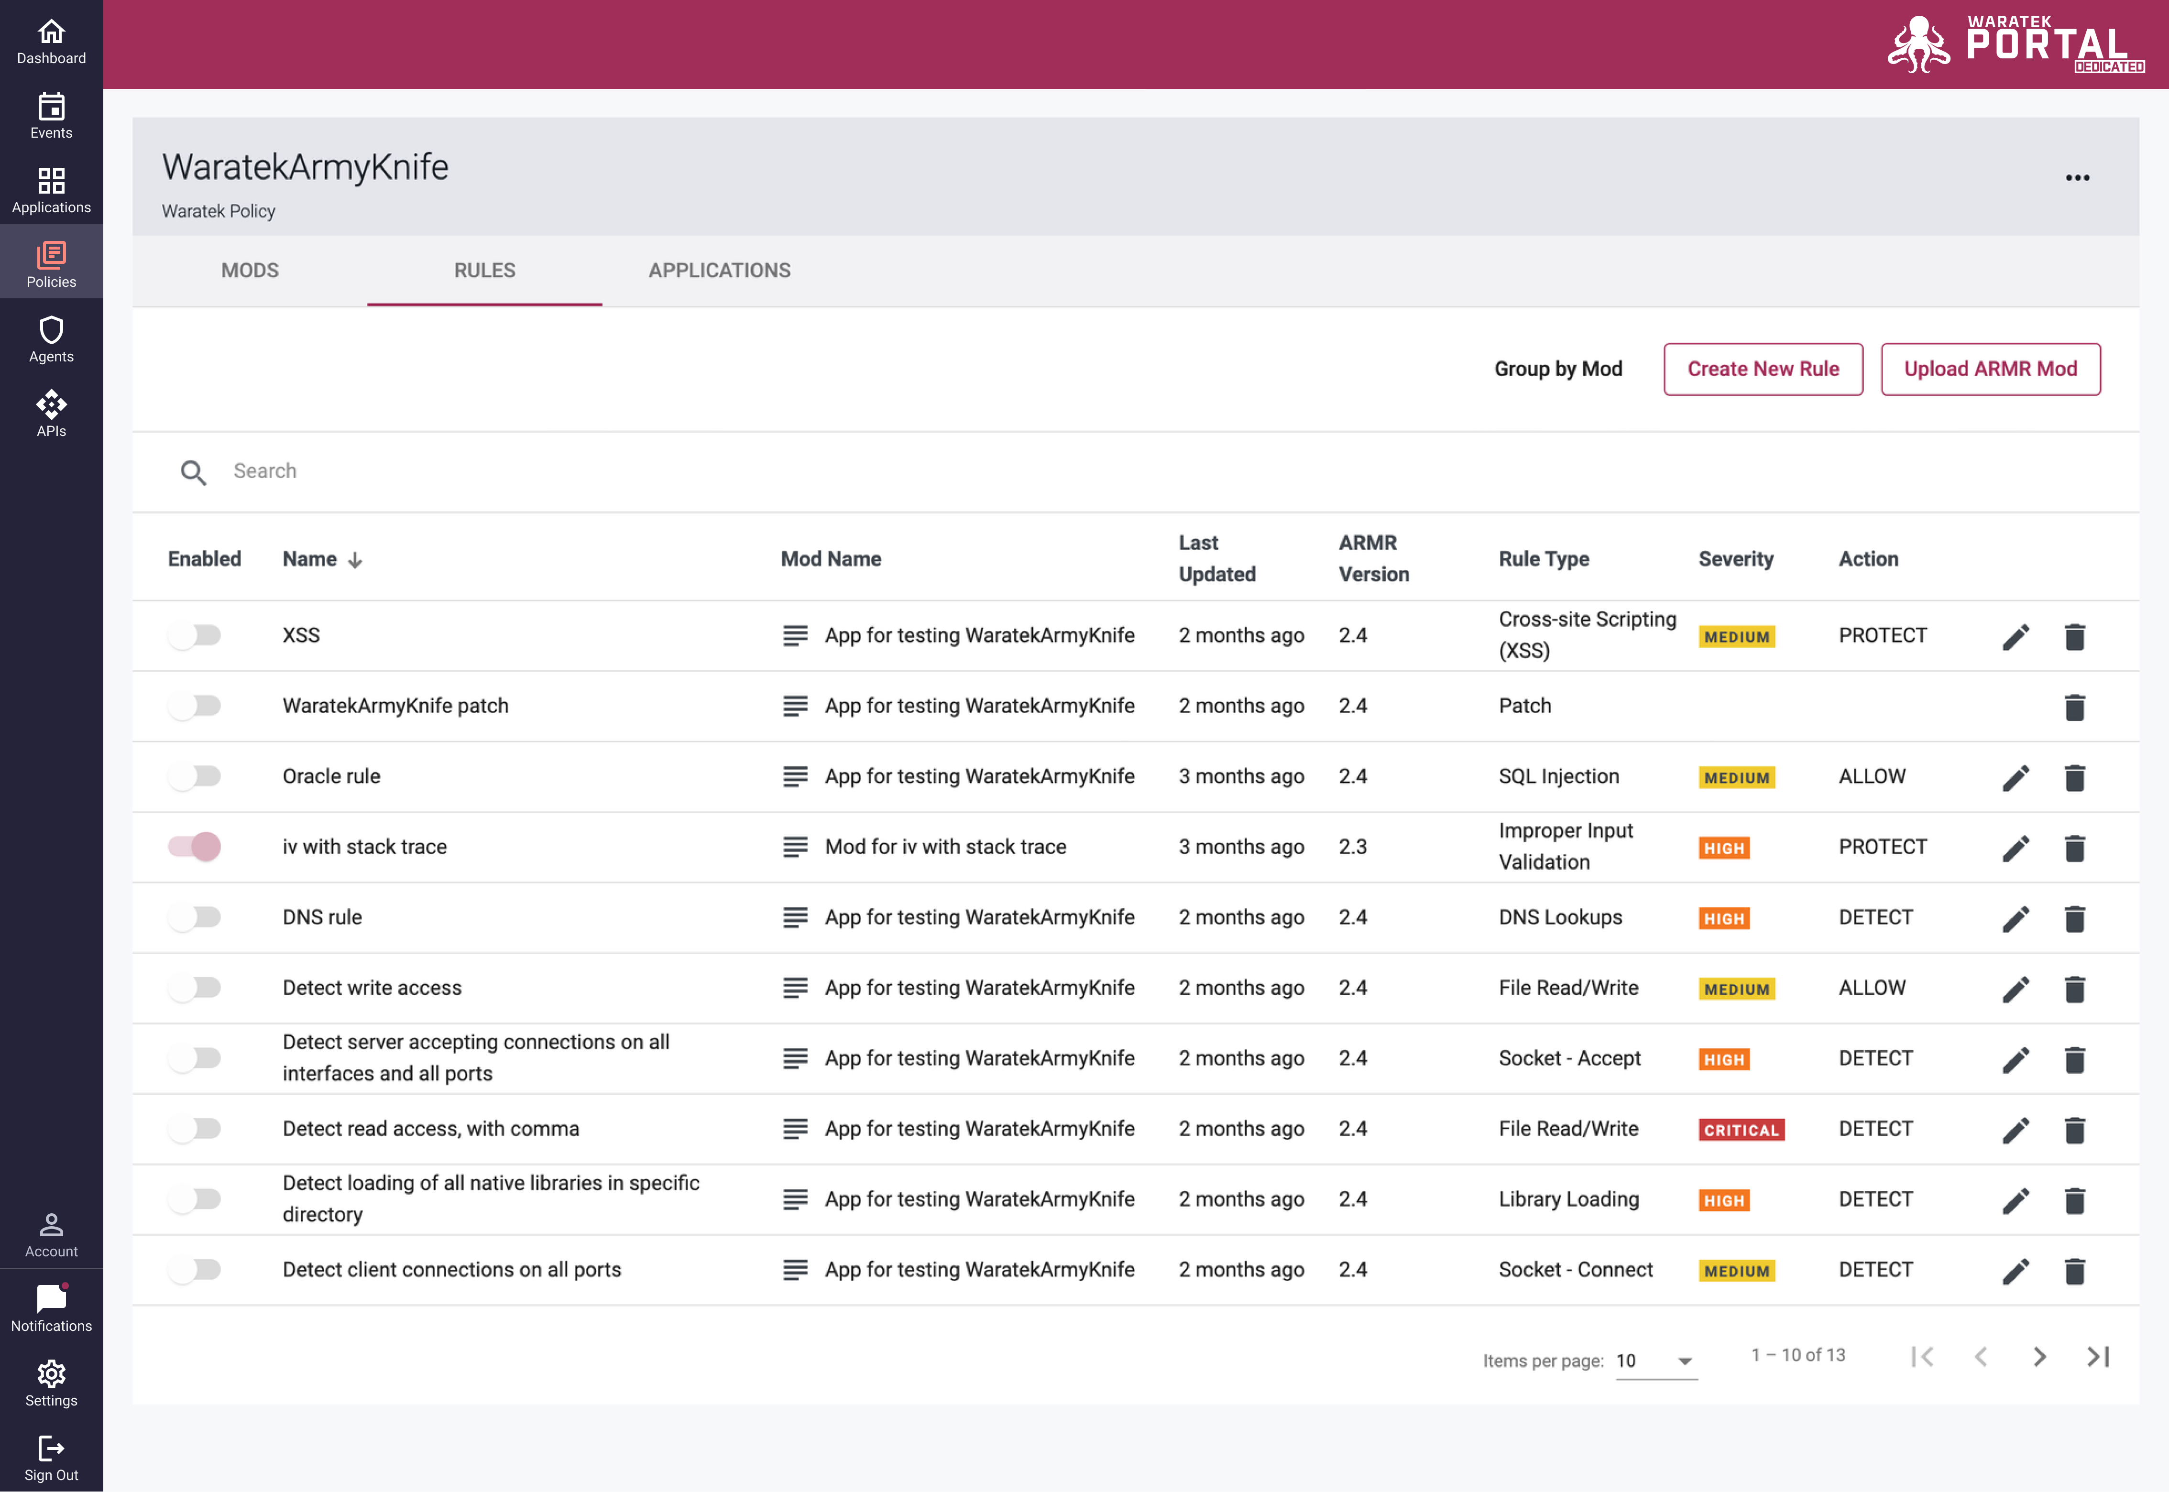The width and height of the screenshot is (2169, 1492).
Task: Open mod details icon for Mod for iv with stack trace
Action: [x=795, y=847]
